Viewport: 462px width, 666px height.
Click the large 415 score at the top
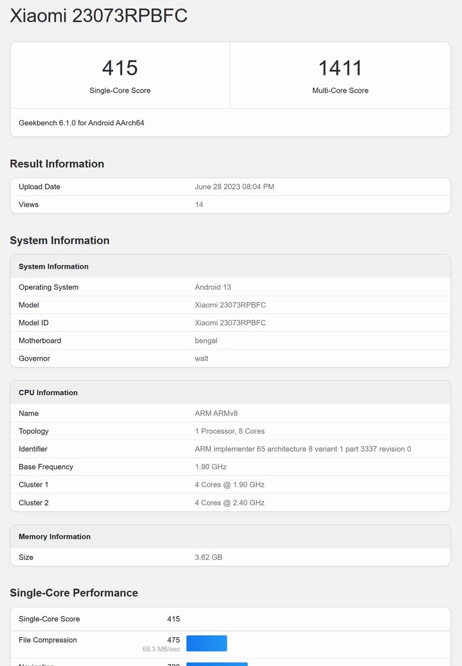coord(120,68)
